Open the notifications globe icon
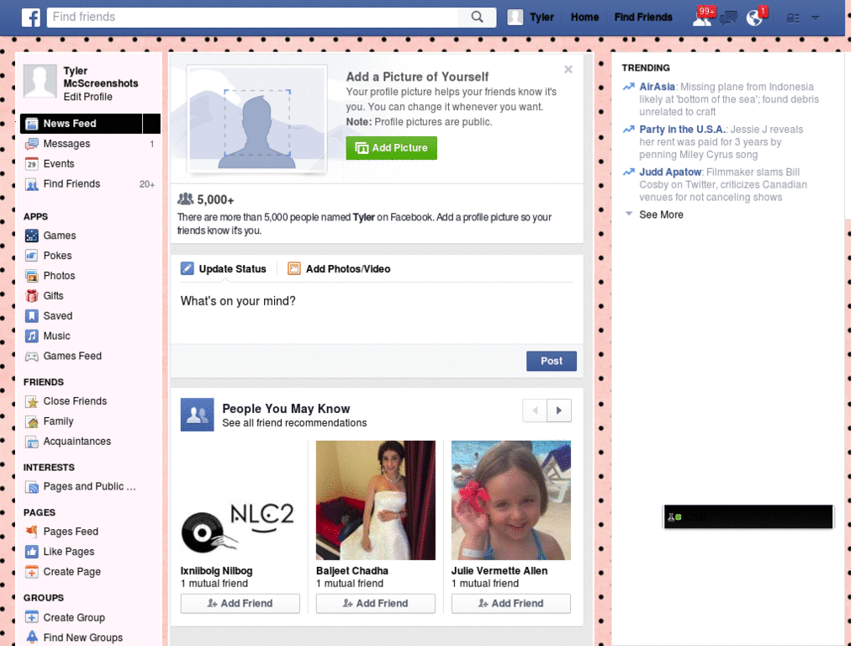The height and width of the screenshot is (646, 861). (755, 18)
